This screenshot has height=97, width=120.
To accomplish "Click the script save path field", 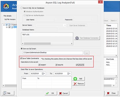I will (x=53, y=53).
